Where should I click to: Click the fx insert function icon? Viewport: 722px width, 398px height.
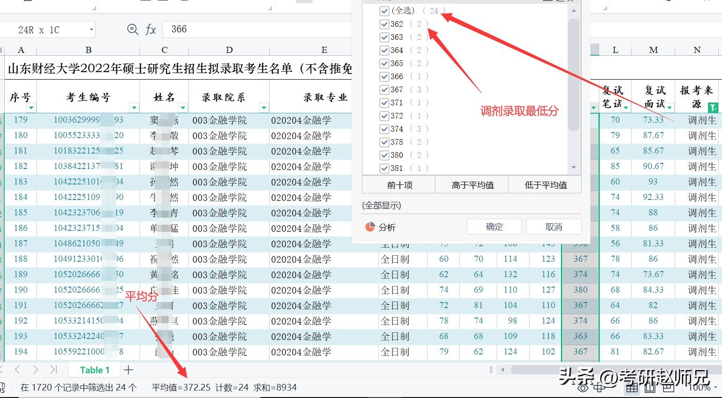click(x=151, y=29)
